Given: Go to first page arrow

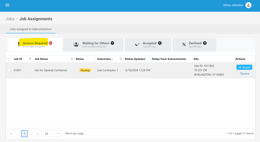Looking at the screenshot, I should point(11,134).
